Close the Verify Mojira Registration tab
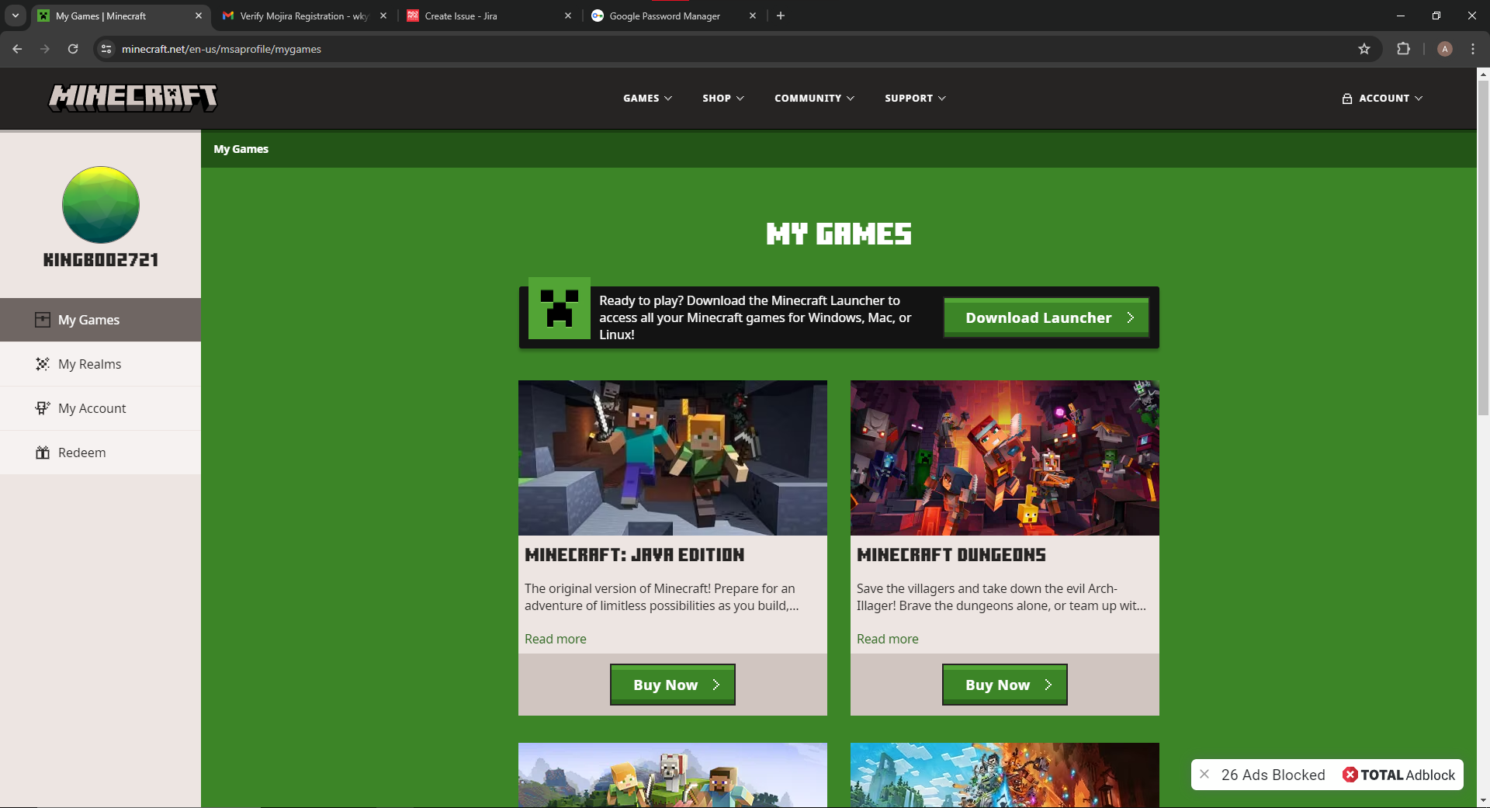This screenshot has height=808, width=1490. (383, 16)
